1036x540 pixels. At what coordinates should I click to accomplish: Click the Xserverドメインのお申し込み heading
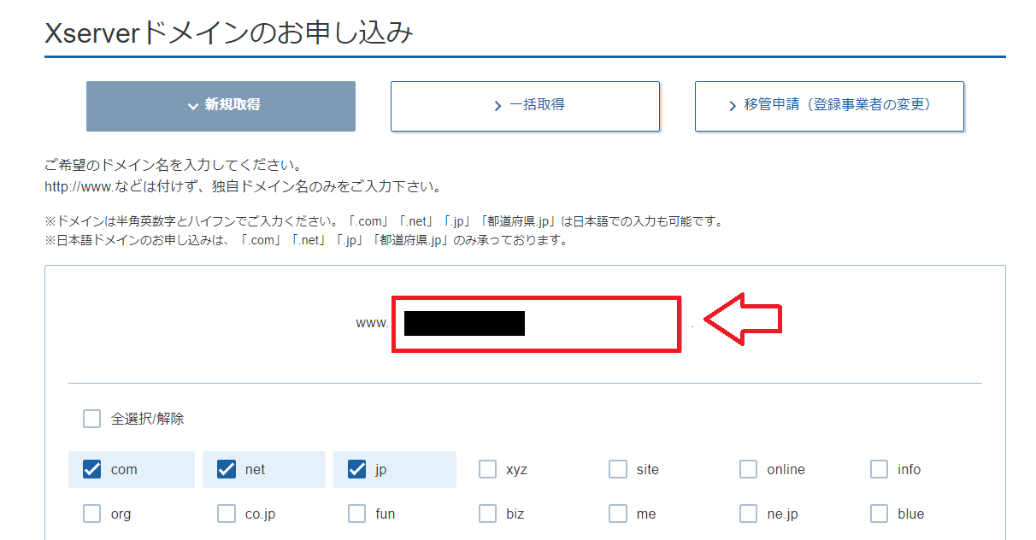coord(229,32)
